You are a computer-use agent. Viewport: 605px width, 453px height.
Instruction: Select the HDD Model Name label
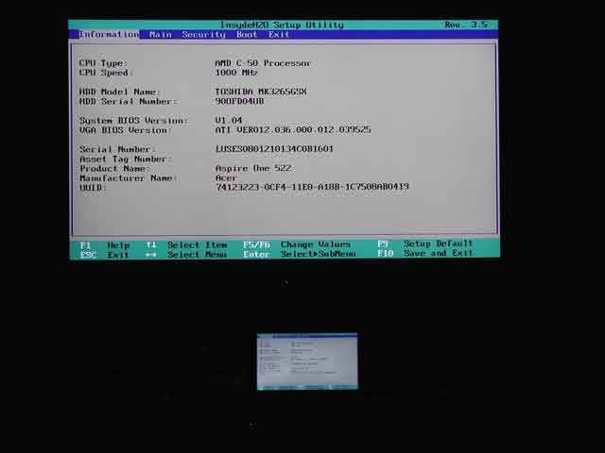point(119,92)
